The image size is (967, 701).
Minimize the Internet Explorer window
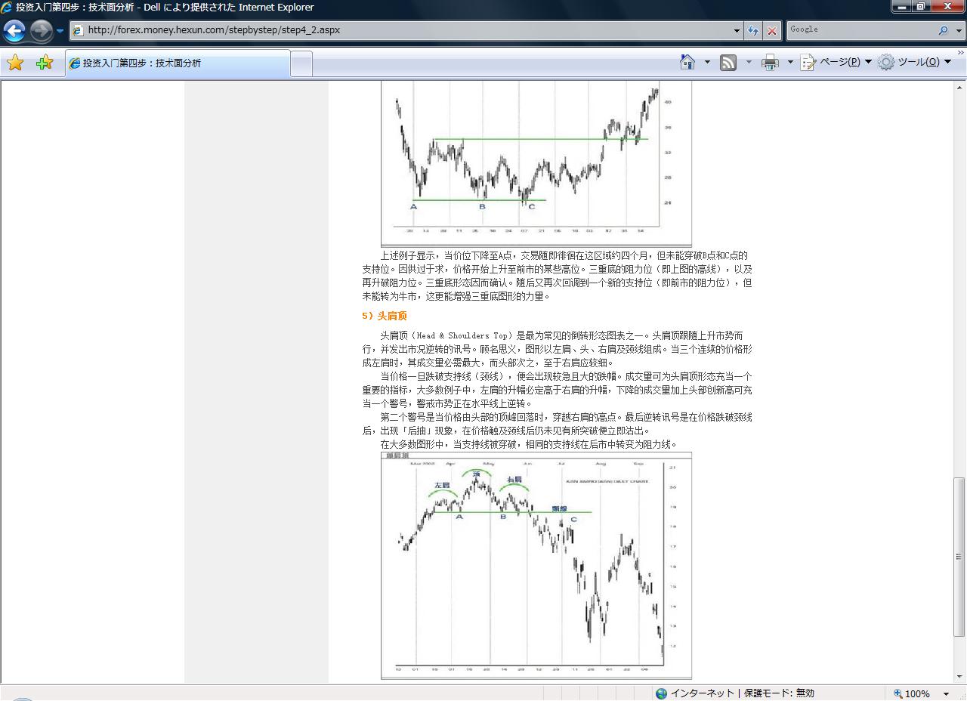901,7
